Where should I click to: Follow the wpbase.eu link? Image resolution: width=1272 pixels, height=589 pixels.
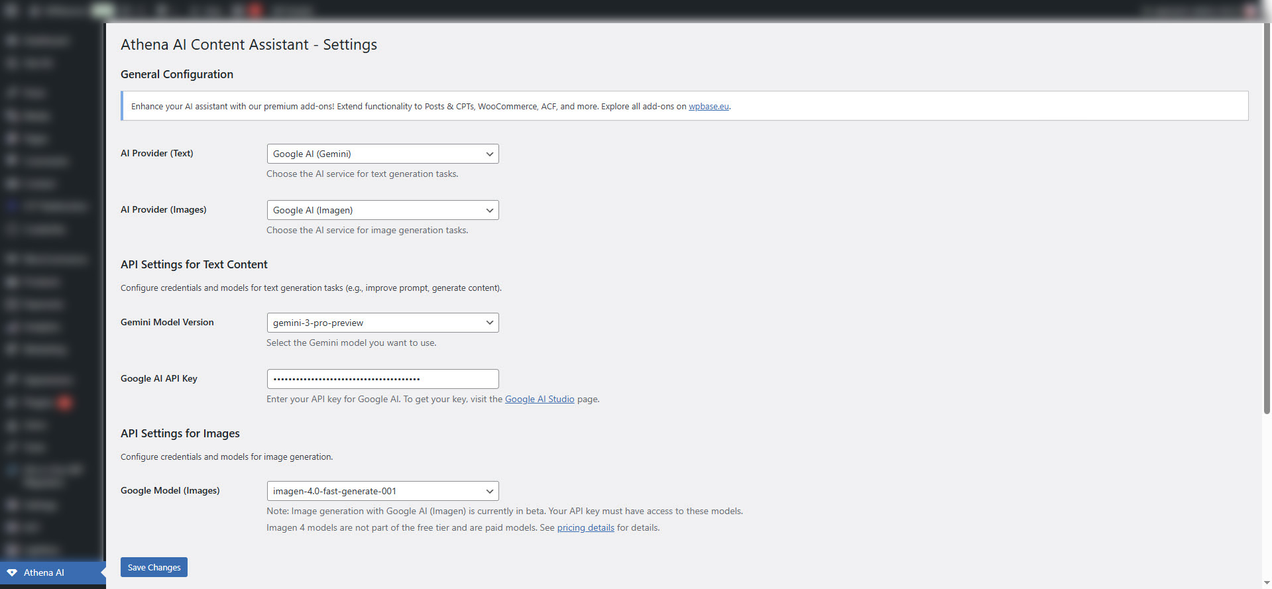(x=709, y=106)
